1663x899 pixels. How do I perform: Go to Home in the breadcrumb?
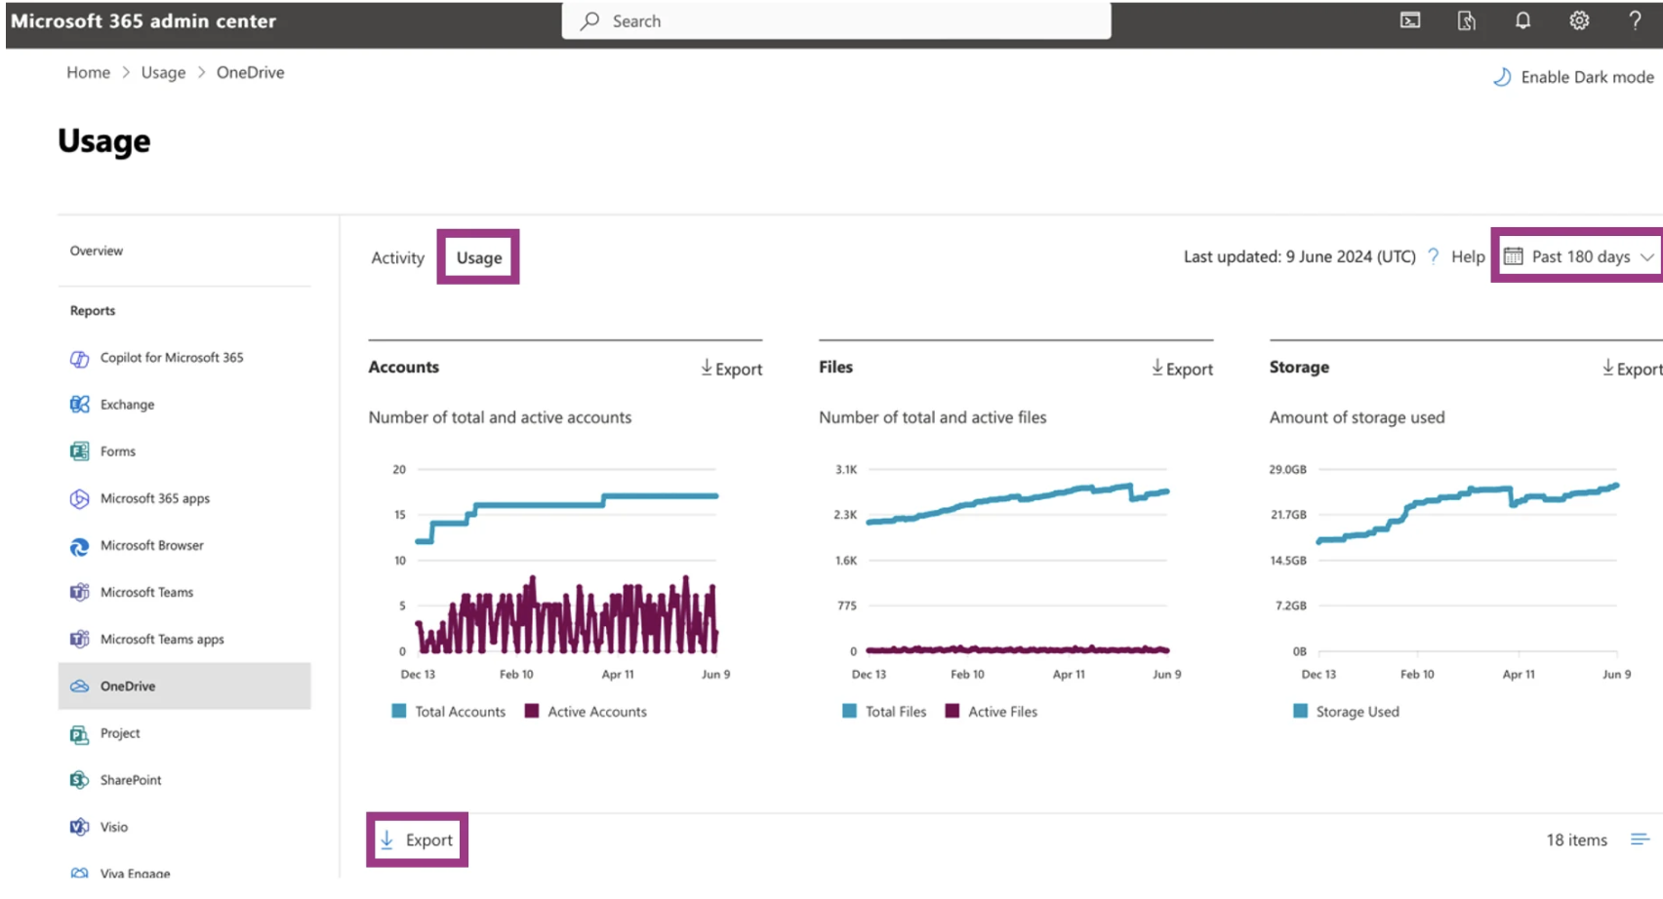(x=88, y=72)
